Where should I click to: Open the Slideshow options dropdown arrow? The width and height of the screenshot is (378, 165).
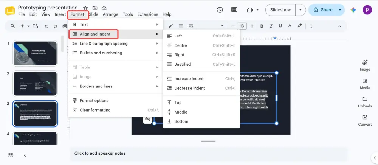point(301,10)
